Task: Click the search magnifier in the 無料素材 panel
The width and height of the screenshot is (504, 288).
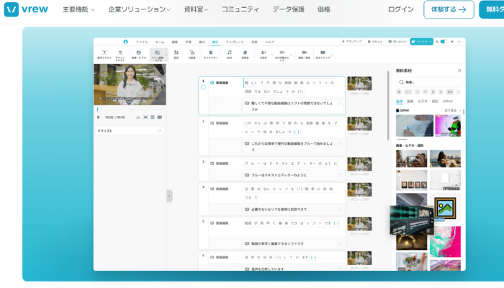Action: tap(401, 82)
